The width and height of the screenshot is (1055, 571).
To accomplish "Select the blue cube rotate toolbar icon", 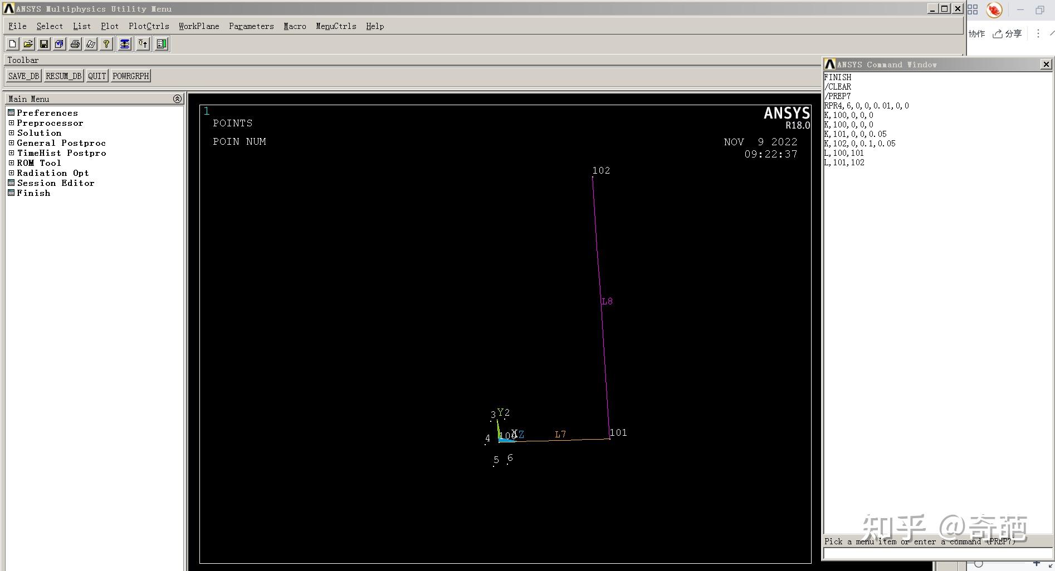I will (x=59, y=44).
